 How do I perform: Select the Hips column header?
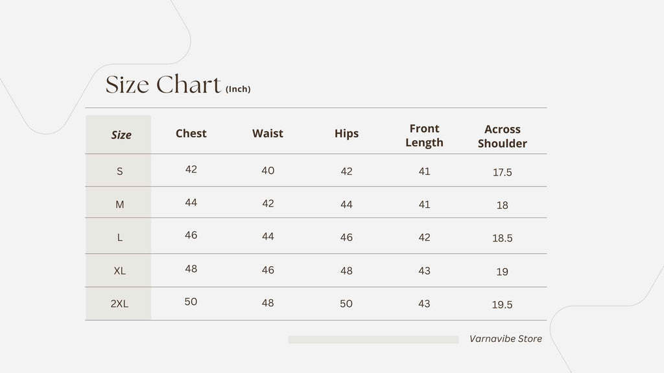[346, 133]
